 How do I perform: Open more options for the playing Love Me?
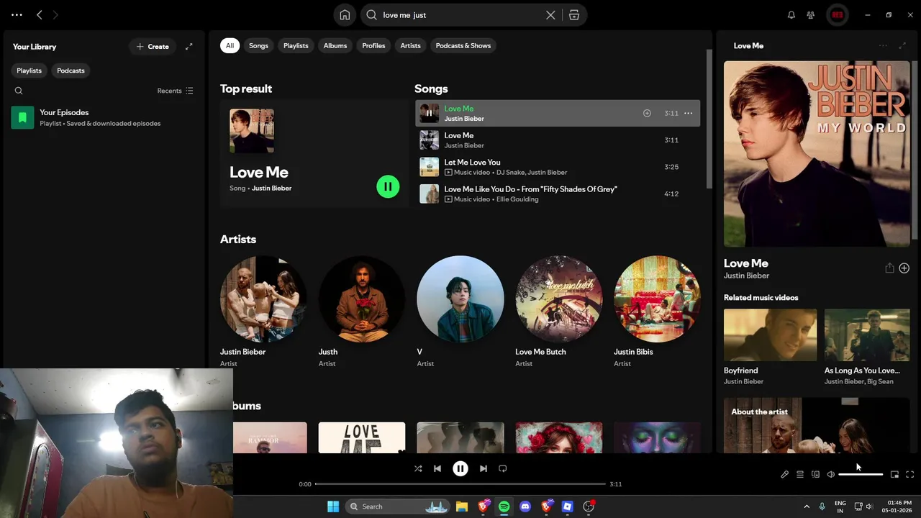[x=688, y=113]
